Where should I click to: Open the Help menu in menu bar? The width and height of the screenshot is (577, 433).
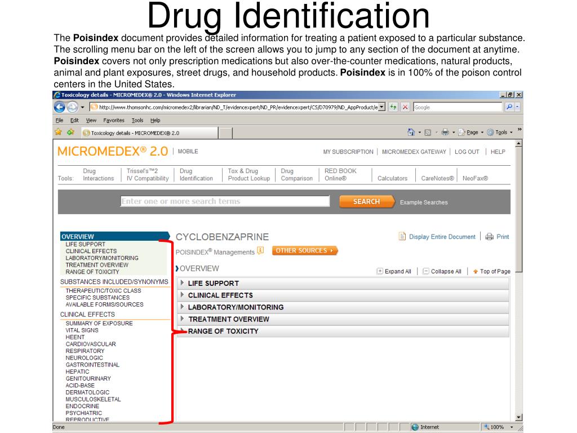coord(155,121)
